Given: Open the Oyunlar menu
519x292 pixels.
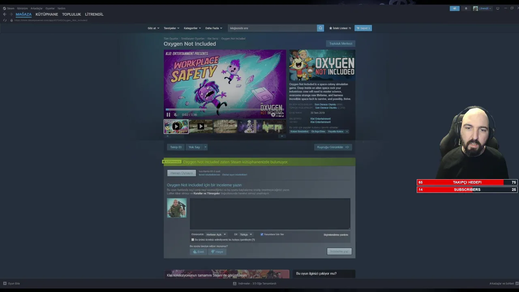Looking at the screenshot, I should click(50, 8).
